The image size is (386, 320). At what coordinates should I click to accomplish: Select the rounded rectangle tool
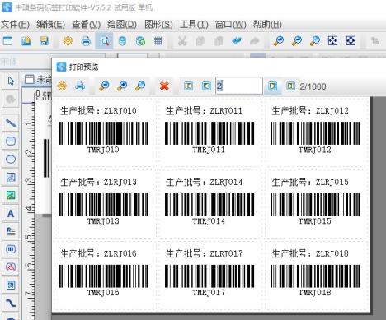(11, 141)
